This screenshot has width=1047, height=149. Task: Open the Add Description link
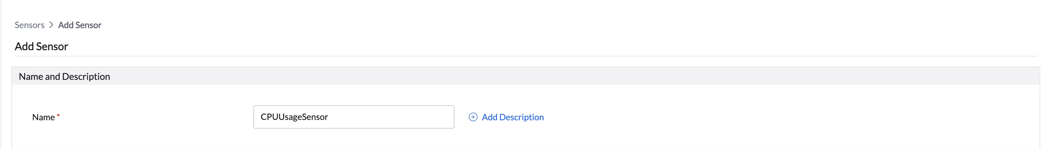(512, 117)
